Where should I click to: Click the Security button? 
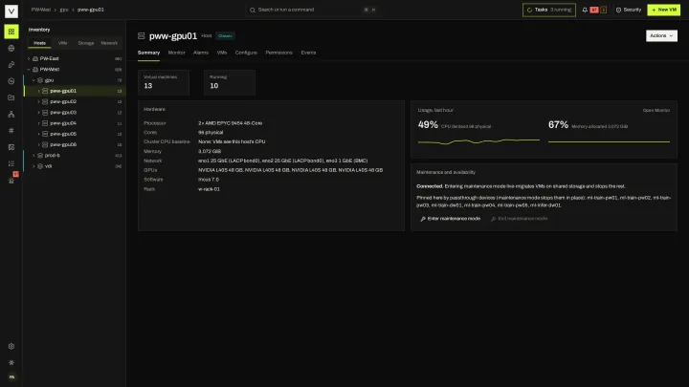pos(629,10)
